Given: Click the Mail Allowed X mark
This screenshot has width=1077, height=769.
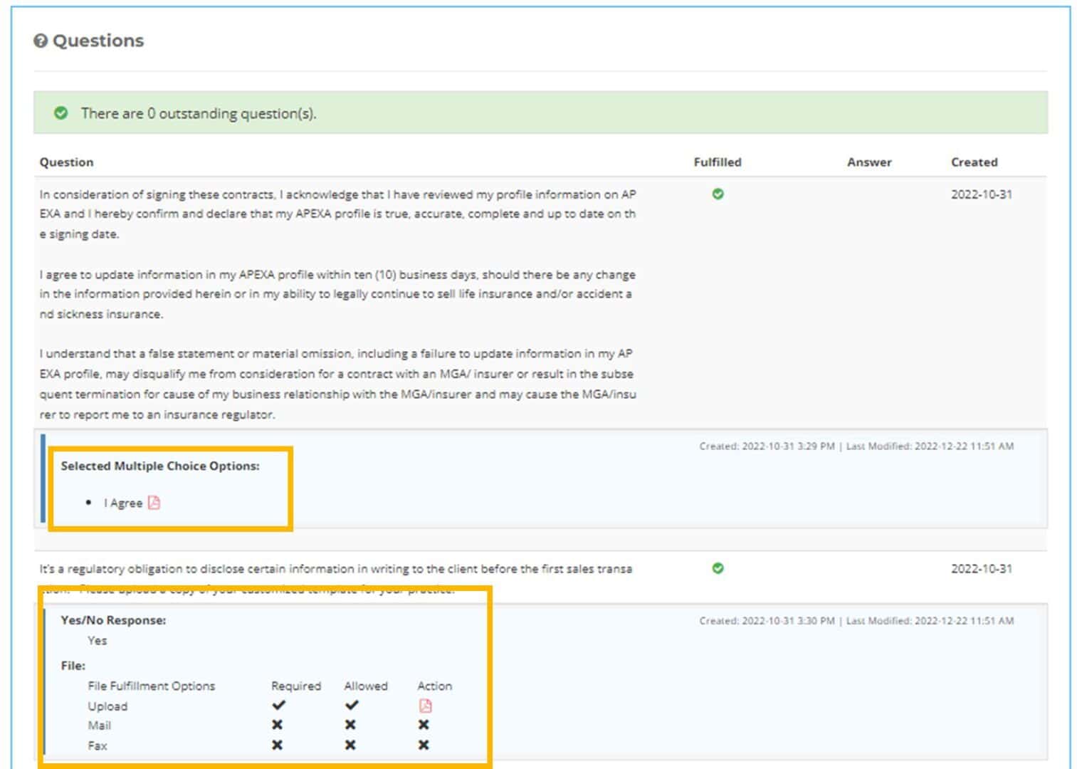Looking at the screenshot, I should coord(350,725).
